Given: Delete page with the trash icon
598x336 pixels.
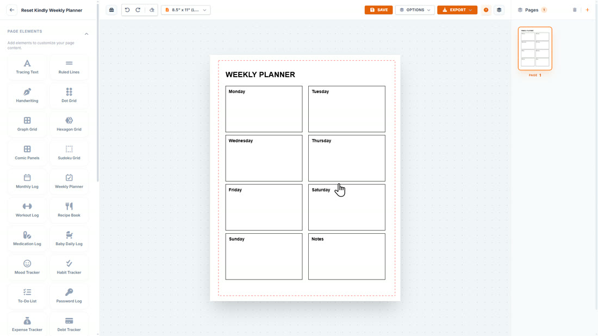Looking at the screenshot, I should tap(575, 10).
